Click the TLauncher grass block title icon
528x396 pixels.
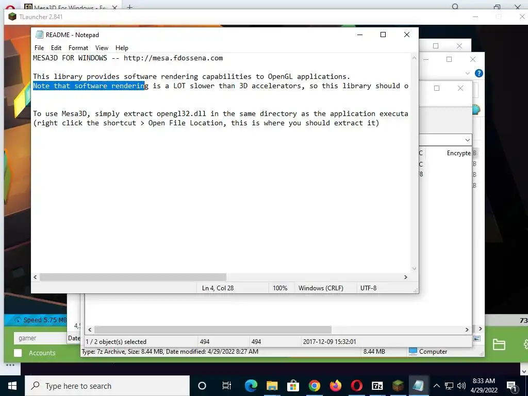pyautogui.click(x=12, y=16)
